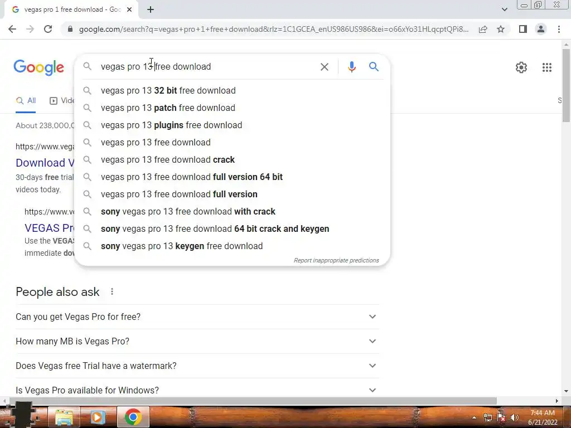571x428 pixels.
Task: Click the scroll down arrow
Action: coord(566,391)
